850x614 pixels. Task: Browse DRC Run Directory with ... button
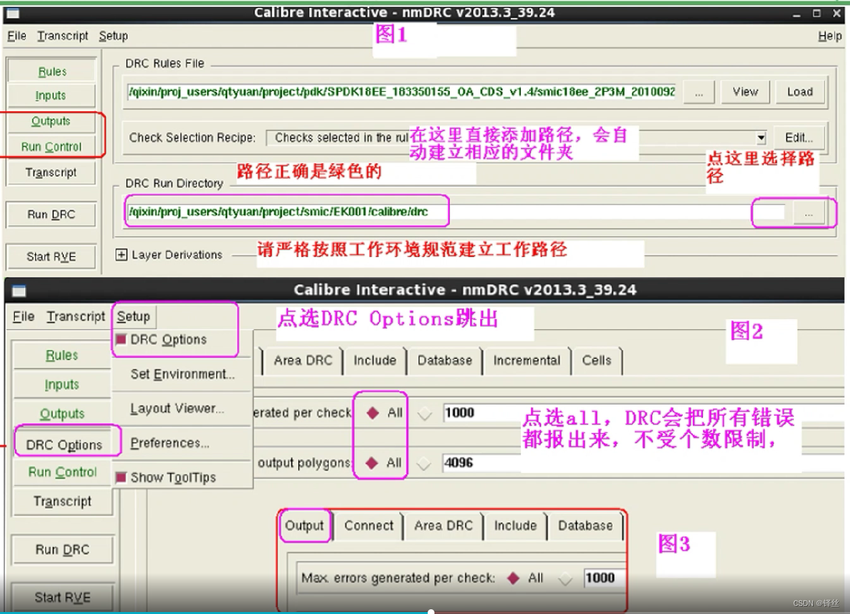click(809, 214)
